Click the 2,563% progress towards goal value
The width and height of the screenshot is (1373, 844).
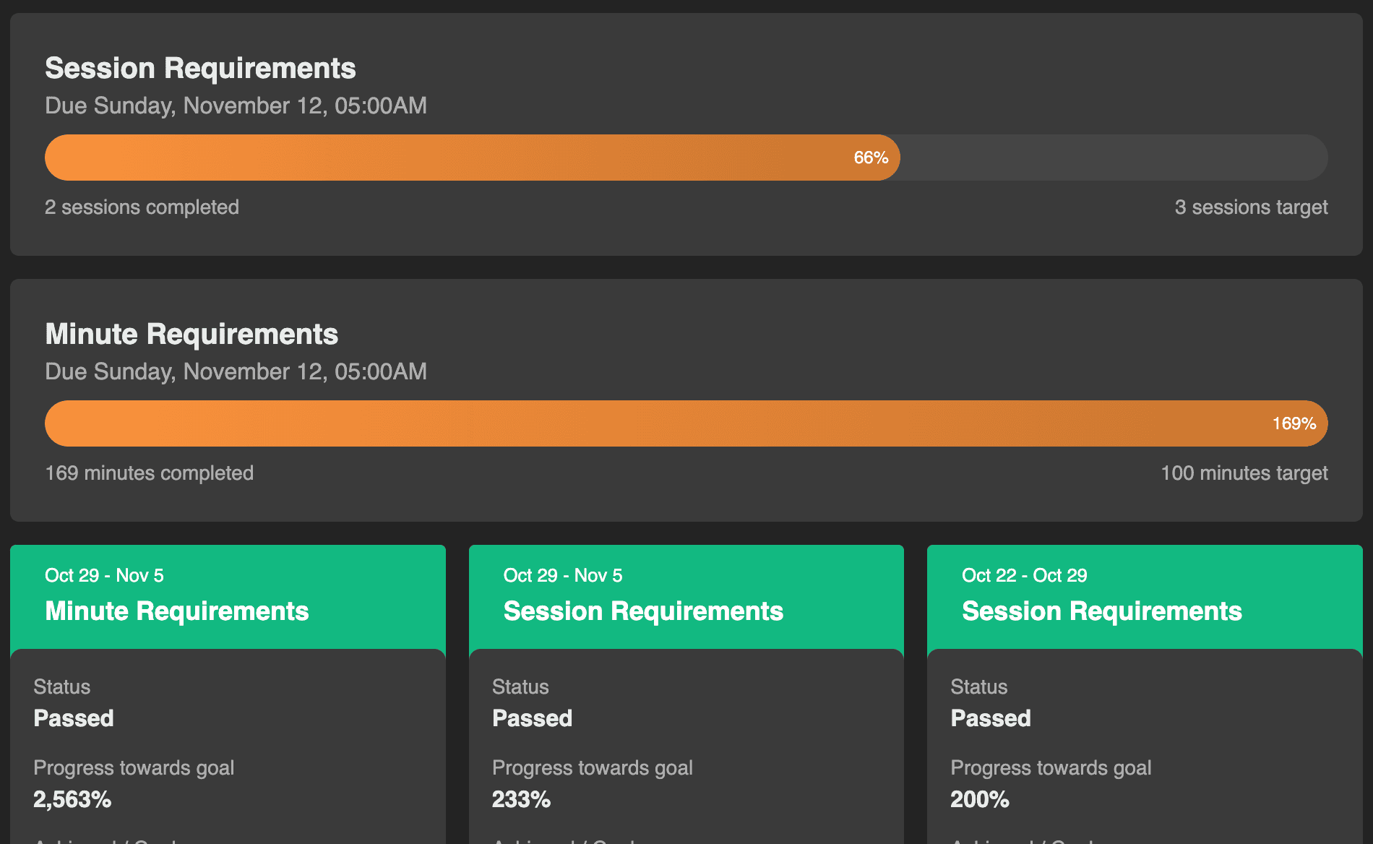point(72,799)
